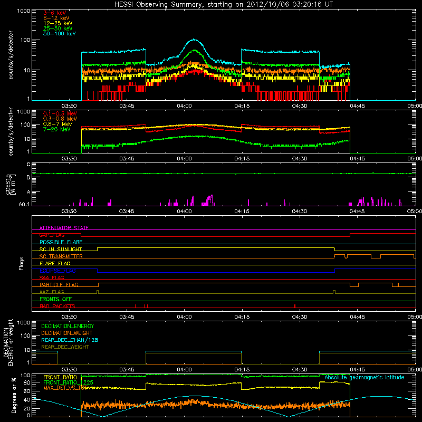Click the Degrees or % axis label
The width and height of the screenshot is (422, 422).
14,396
